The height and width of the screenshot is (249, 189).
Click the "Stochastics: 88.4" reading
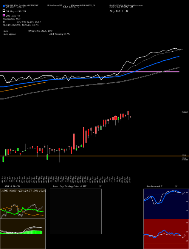tap(11, 19)
